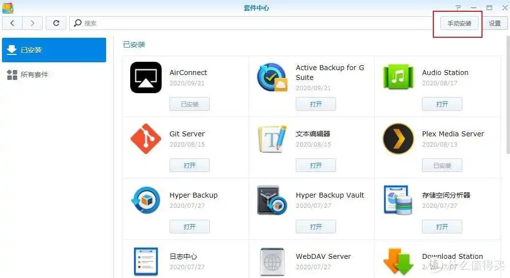510x278 pixels.
Task: Click the 日志中心 package name
Action: coord(183,256)
